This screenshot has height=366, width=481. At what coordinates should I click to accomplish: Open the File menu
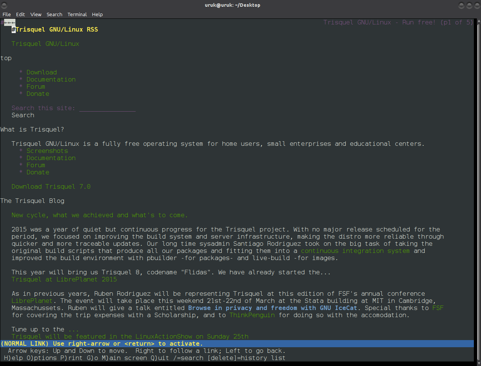pos(7,14)
